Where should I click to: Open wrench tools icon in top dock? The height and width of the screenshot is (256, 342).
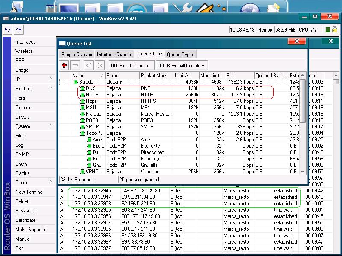pos(183,7)
